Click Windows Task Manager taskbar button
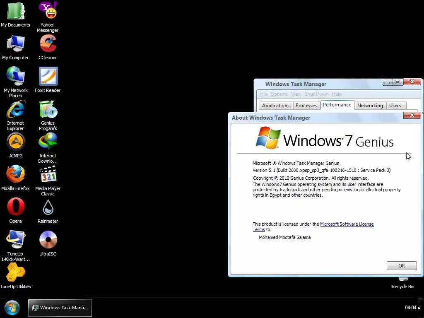This screenshot has width=424, height=318. pyautogui.click(x=60, y=308)
